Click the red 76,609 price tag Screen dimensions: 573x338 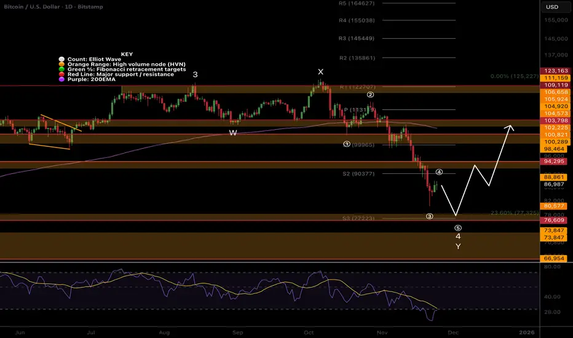coord(554,220)
